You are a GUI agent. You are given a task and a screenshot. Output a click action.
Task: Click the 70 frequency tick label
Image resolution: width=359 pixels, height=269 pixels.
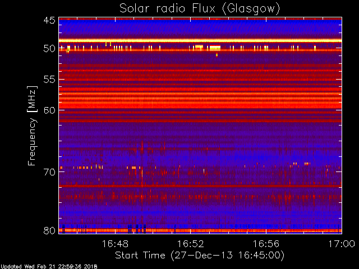(49, 172)
